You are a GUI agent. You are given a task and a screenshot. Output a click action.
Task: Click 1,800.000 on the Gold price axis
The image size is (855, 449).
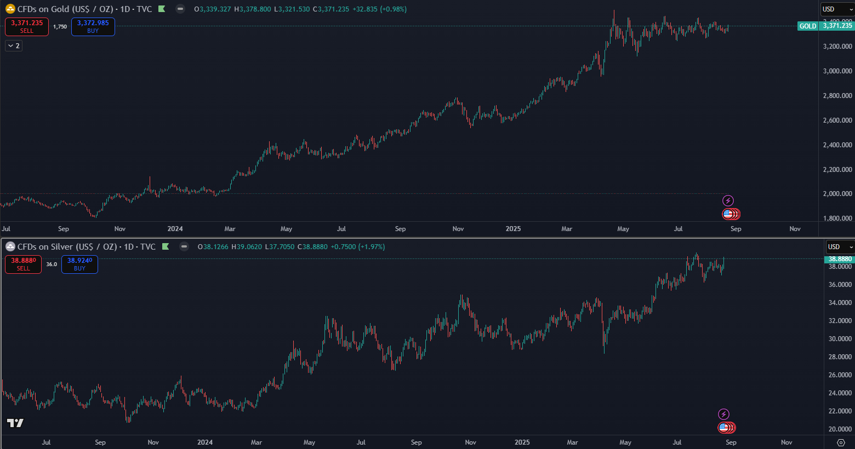[x=837, y=218]
